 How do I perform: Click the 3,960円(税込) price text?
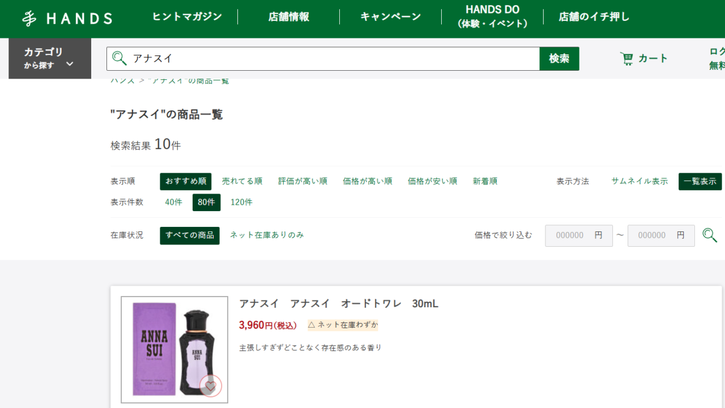coord(268,325)
